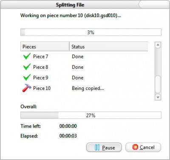Click the green checkmark beside Piece 7
Screen dimensions: 170x160
[27, 56]
